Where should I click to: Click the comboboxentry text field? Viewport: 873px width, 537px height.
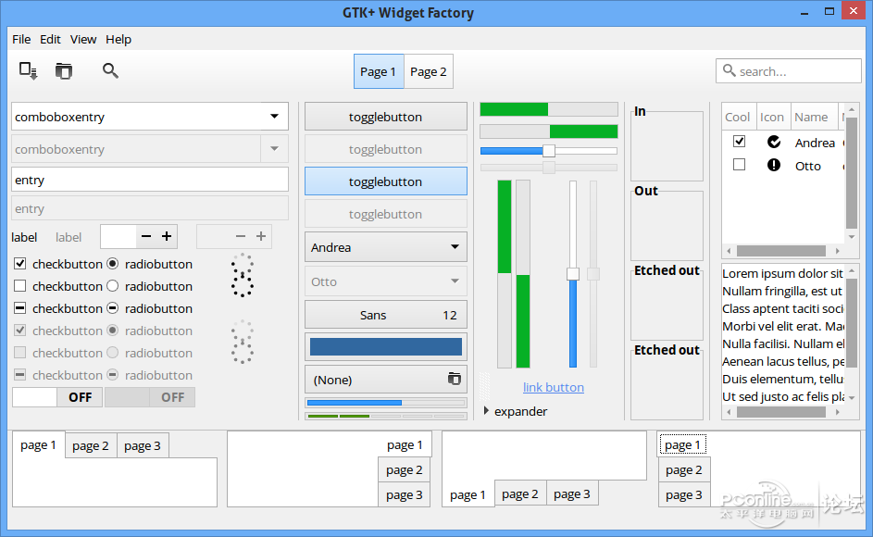coord(136,117)
